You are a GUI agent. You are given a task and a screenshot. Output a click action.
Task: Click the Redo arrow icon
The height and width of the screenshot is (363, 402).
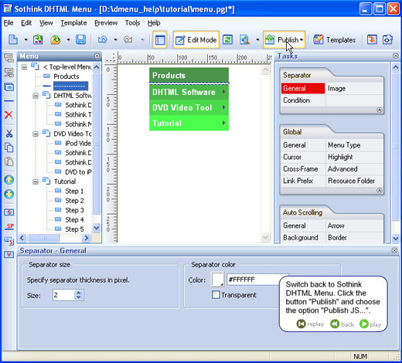coord(128,39)
